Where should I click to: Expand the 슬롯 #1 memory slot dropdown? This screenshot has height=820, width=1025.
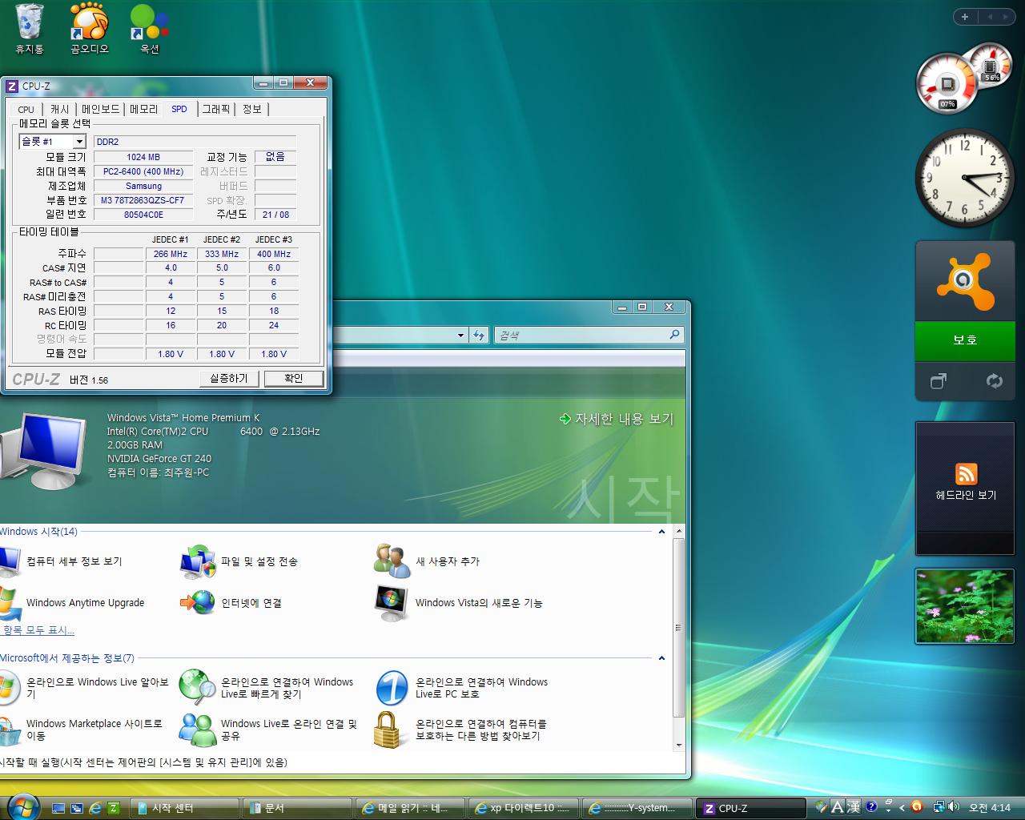coord(79,142)
